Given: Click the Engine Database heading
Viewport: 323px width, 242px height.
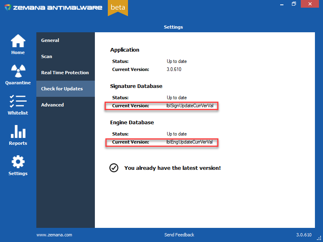Looking at the screenshot, I should (132, 123).
